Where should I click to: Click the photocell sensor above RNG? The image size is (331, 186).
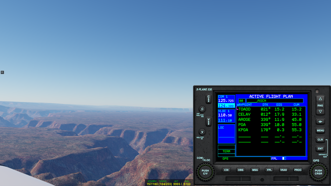click(317, 91)
